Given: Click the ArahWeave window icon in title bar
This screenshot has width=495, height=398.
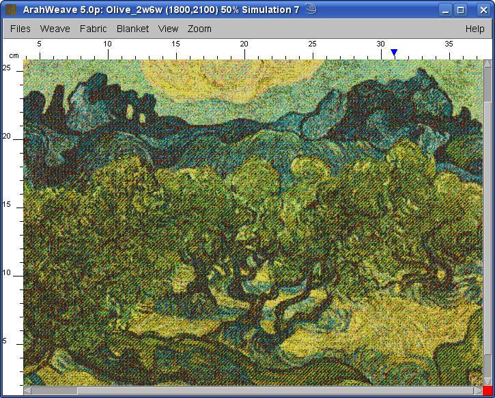Looking at the screenshot, I should pos(11,10).
